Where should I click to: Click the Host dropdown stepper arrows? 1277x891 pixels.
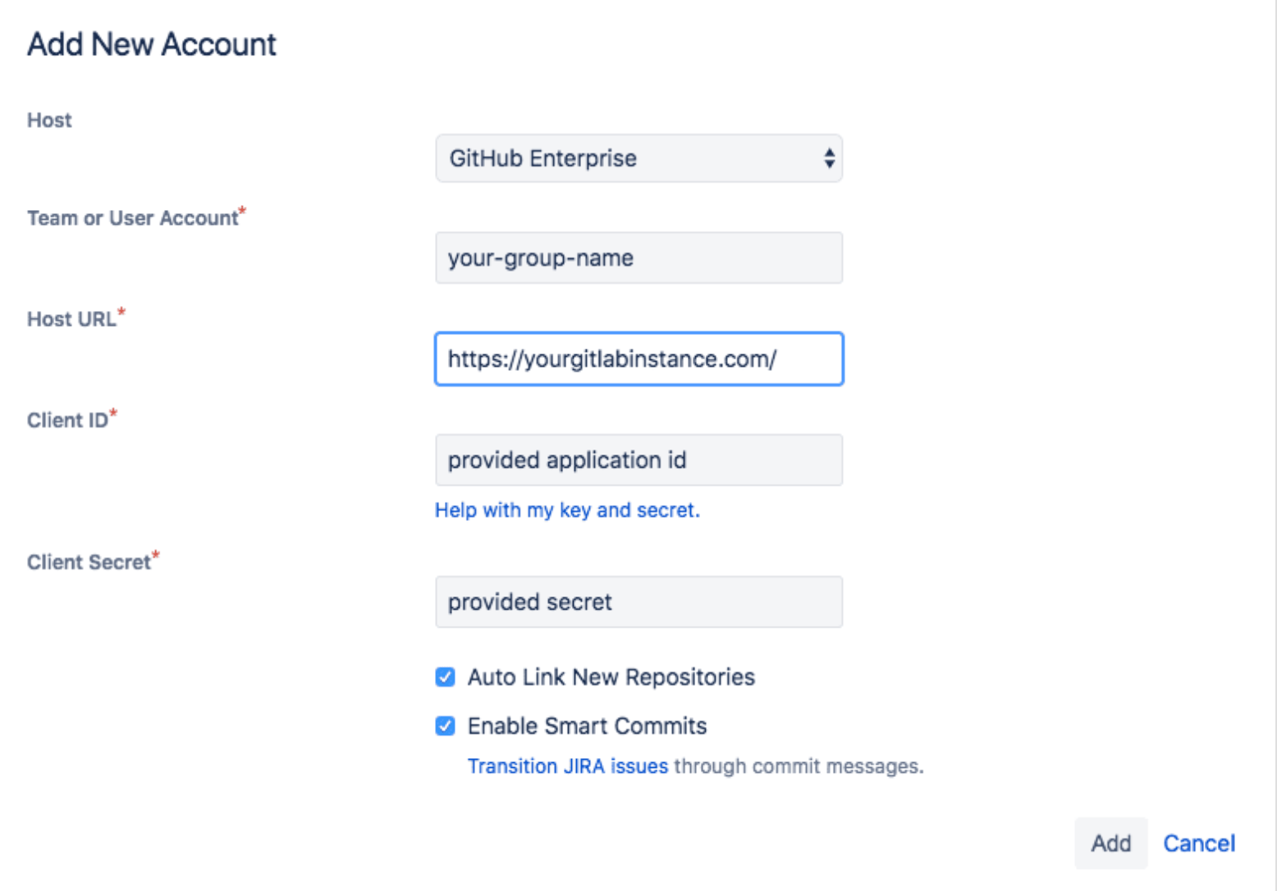pyautogui.click(x=829, y=158)
